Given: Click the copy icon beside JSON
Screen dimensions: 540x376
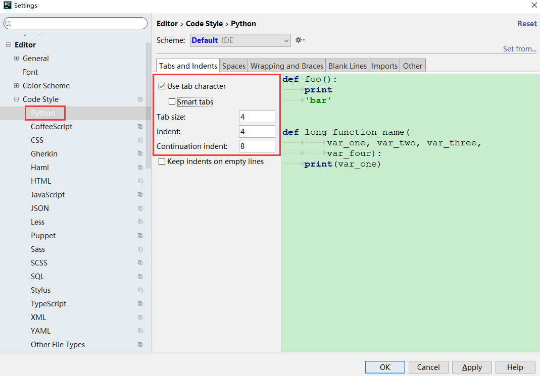Looking at the screenshot, I should click(x=140, y=208).
